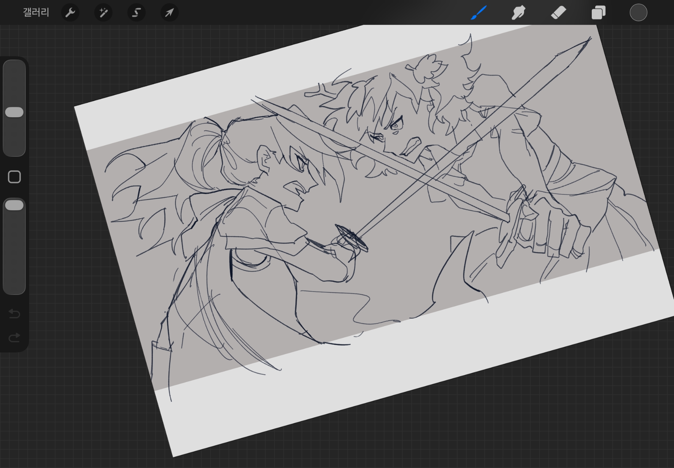Select the Smudge finger tool

(518, 13)
